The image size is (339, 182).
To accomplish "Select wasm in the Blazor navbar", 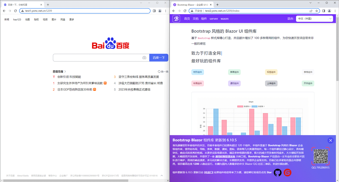I will [225, 19].
